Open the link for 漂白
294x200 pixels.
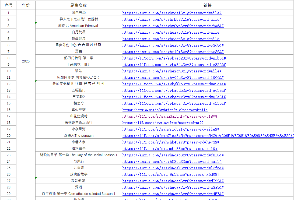[173, 52]
